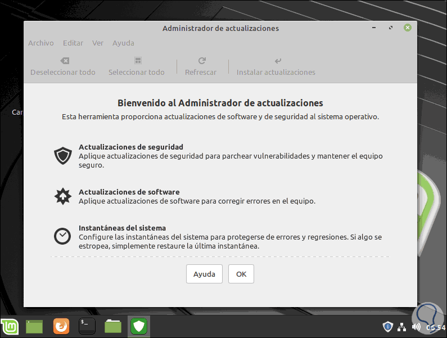The height and width of the screenshot is (338, 447).
Task: Click Deseleccionar todo toolbar button
Action: [63, 66]
